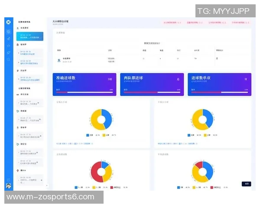Click the red segment of the bottom-left donut chart

tap(94, 172)
